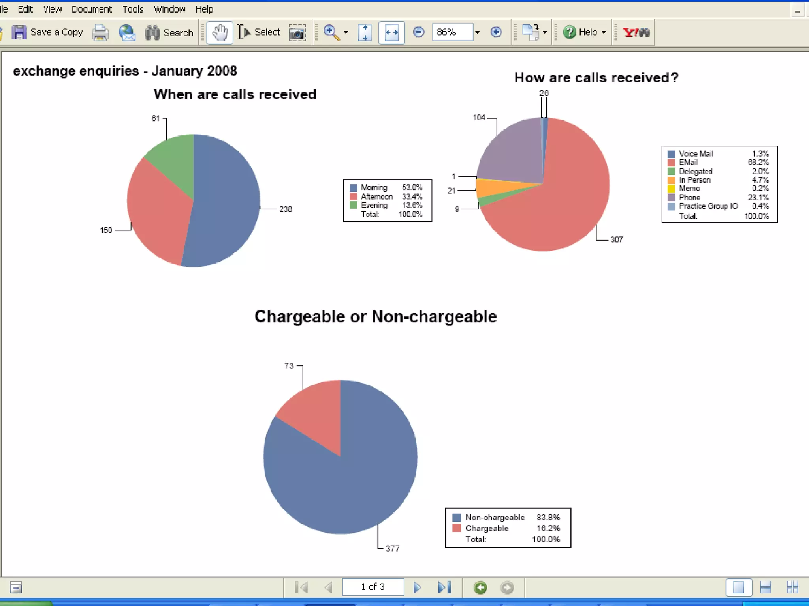Open the Document menu
The width and height of the screenshot is (809, 606).
[x=92, y=9]
